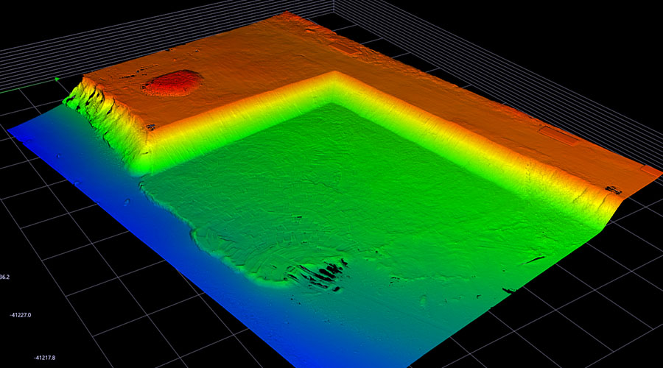Select the yellow slope along the right side
This screenshot has width=663, height=368.
coord(501,147)
